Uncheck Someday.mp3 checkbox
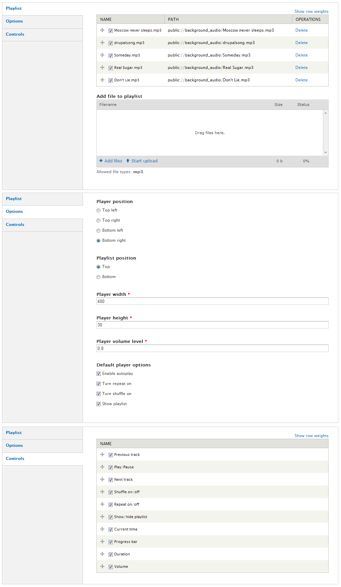This screenshot has width=341, height=587. pos(111,55)
